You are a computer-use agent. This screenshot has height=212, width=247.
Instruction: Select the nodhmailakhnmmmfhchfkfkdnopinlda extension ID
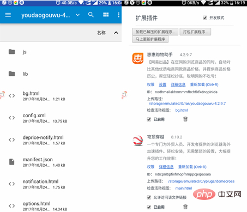(186, 92)
